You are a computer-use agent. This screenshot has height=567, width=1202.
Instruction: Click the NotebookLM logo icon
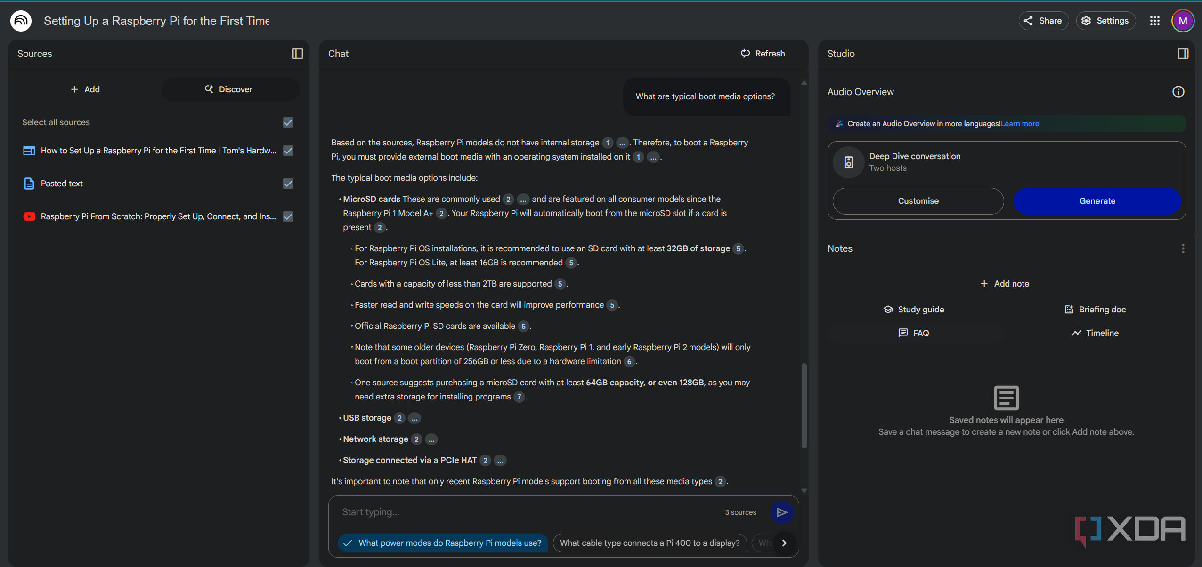point(21,21)
